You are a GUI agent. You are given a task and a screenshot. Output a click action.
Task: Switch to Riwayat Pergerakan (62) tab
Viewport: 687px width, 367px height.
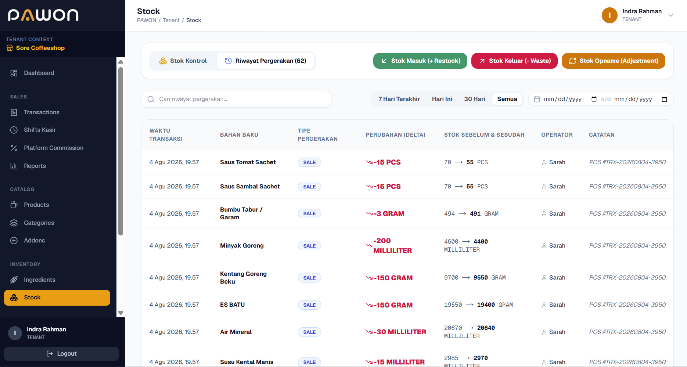click(265, 61)
